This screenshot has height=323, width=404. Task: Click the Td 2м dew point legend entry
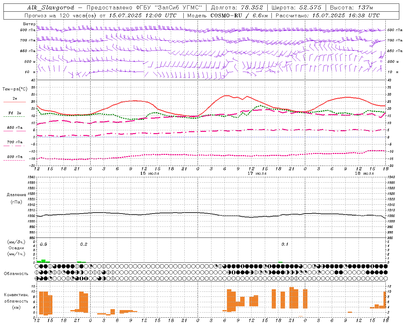click(x=15, y=113)
